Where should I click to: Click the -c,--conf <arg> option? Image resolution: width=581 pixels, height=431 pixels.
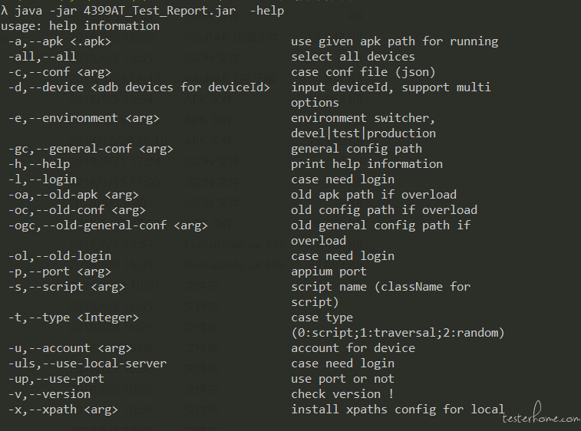(x=60, y=72)
